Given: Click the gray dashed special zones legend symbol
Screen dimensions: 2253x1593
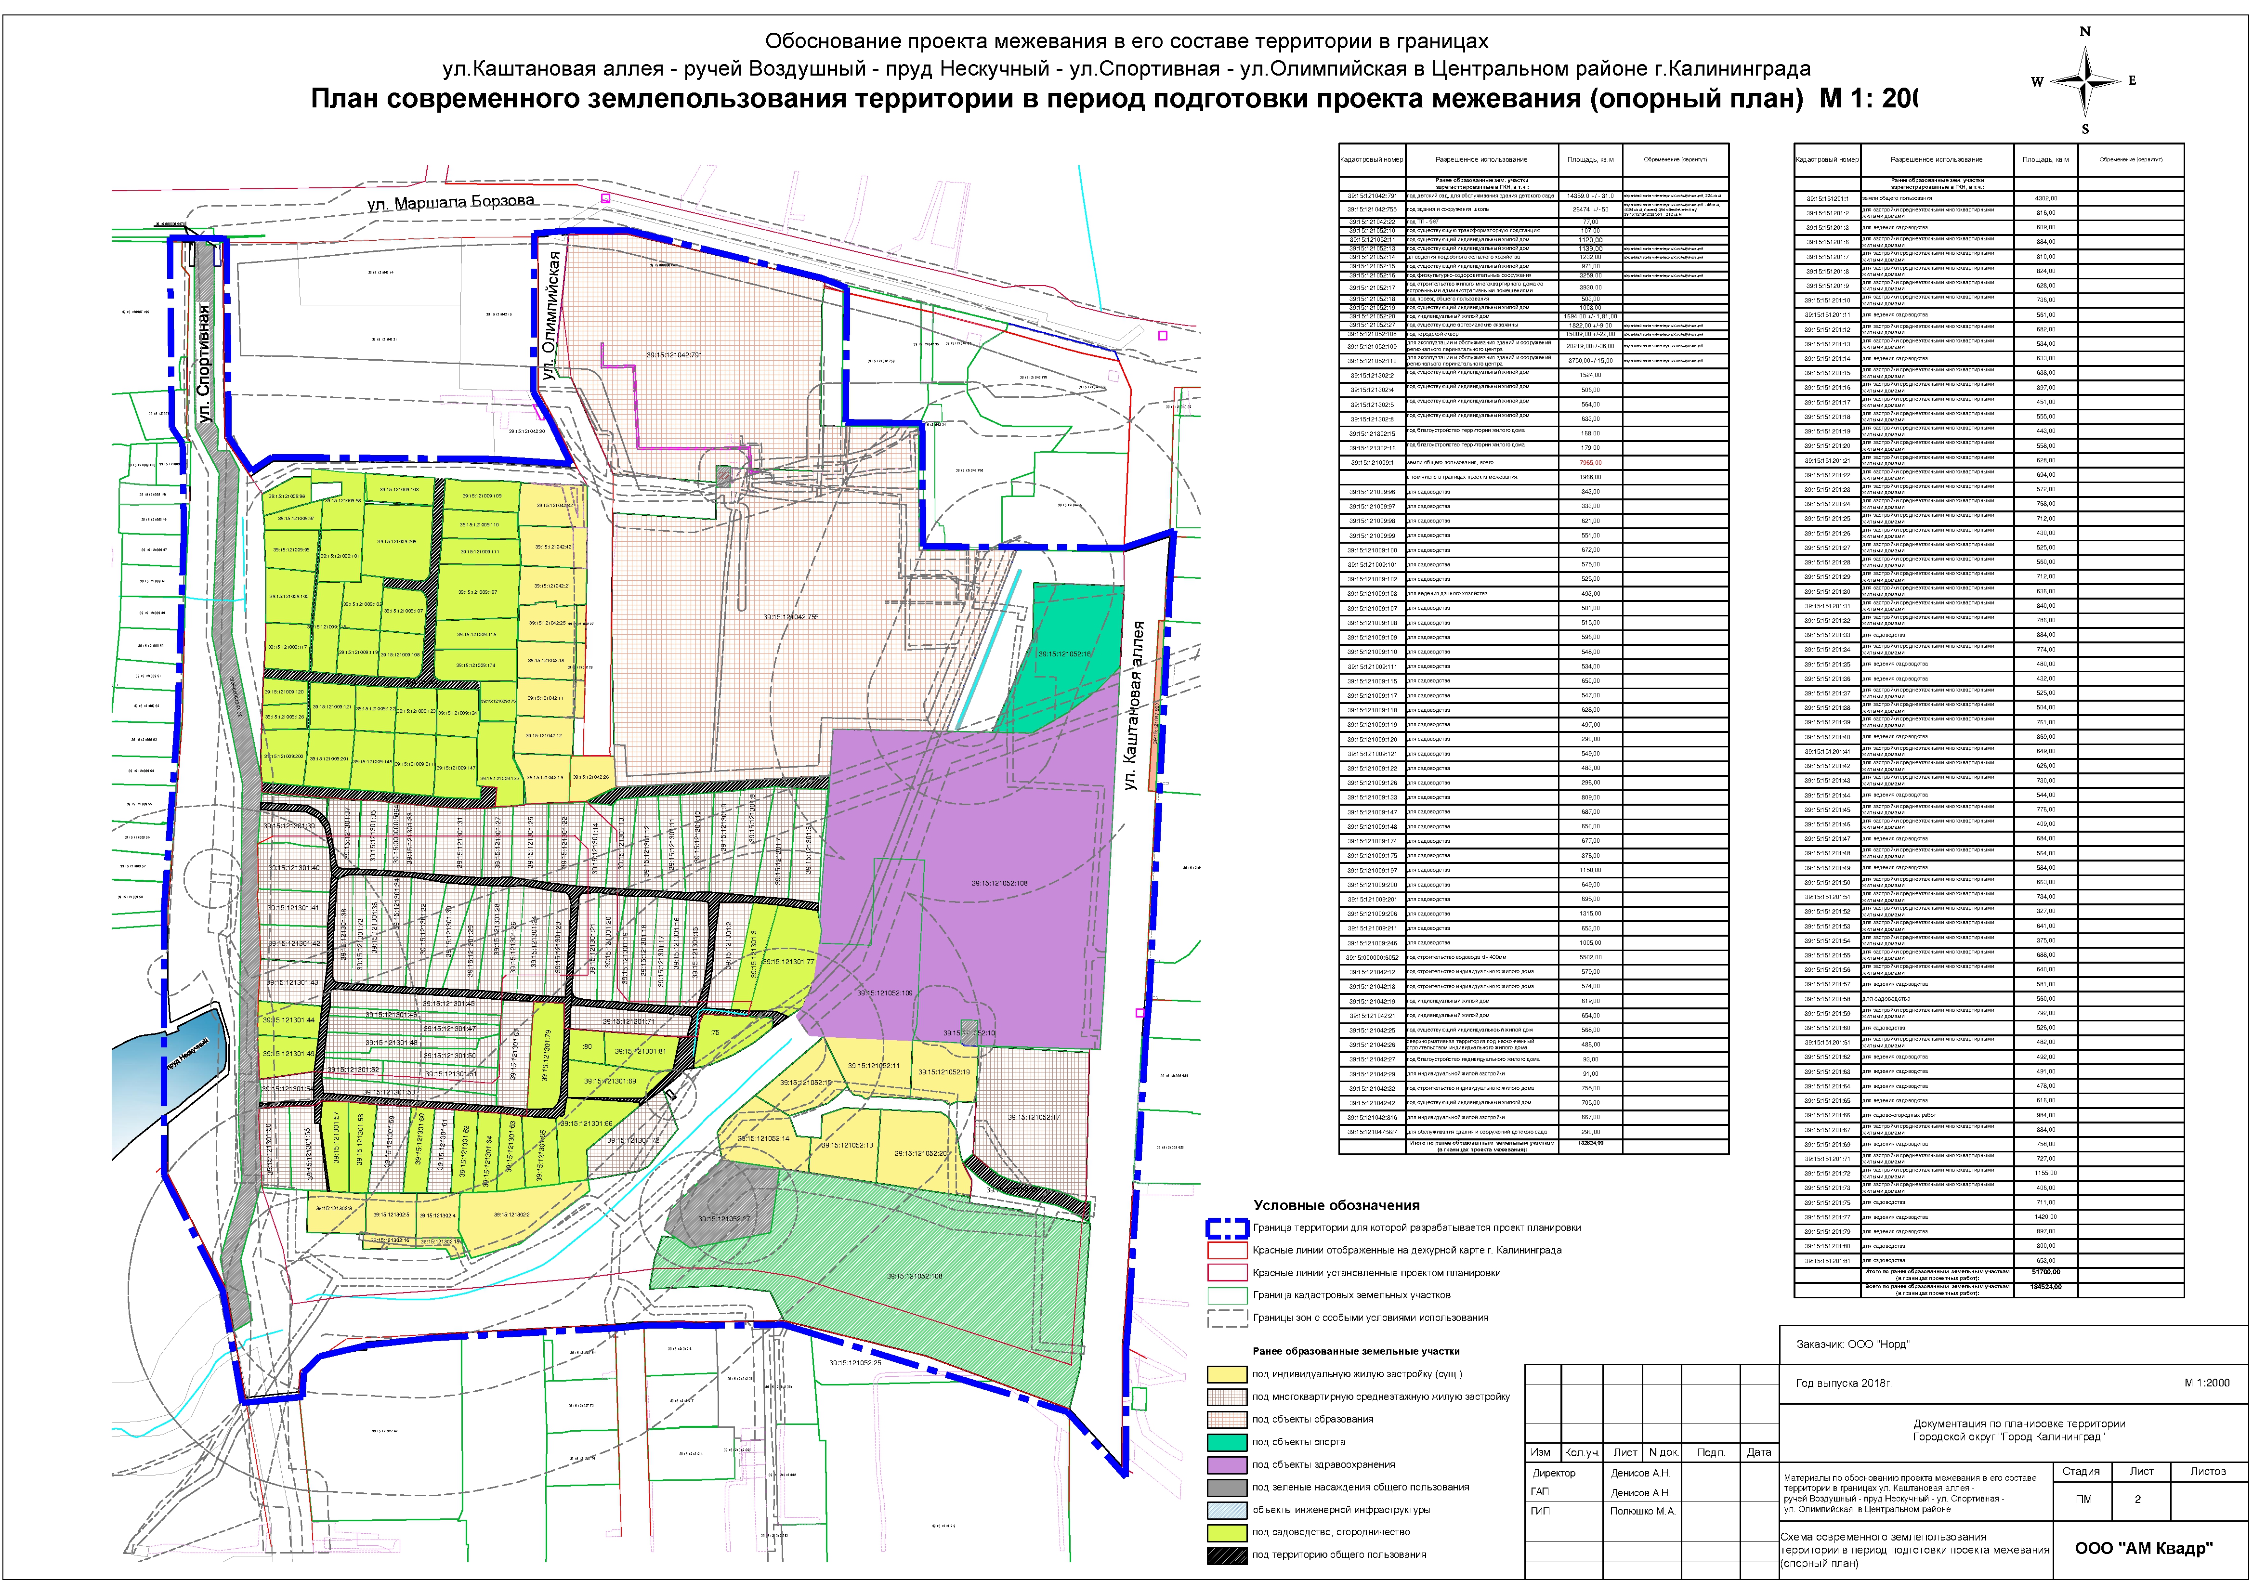Looking at the screenshot, I should (x=1227, y=1319).
